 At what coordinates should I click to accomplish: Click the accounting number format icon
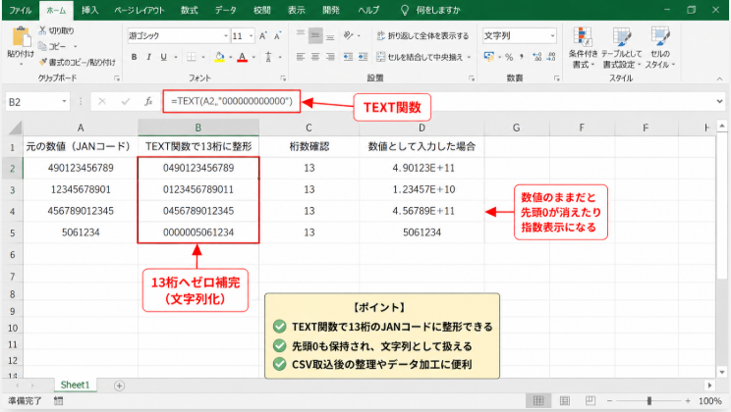coord(489,57)
